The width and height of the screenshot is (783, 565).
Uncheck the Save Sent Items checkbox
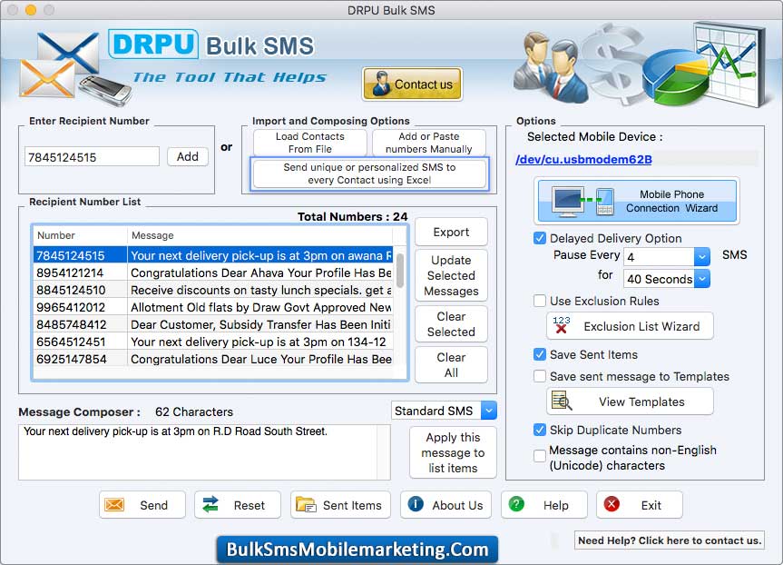tap(539, 354)
